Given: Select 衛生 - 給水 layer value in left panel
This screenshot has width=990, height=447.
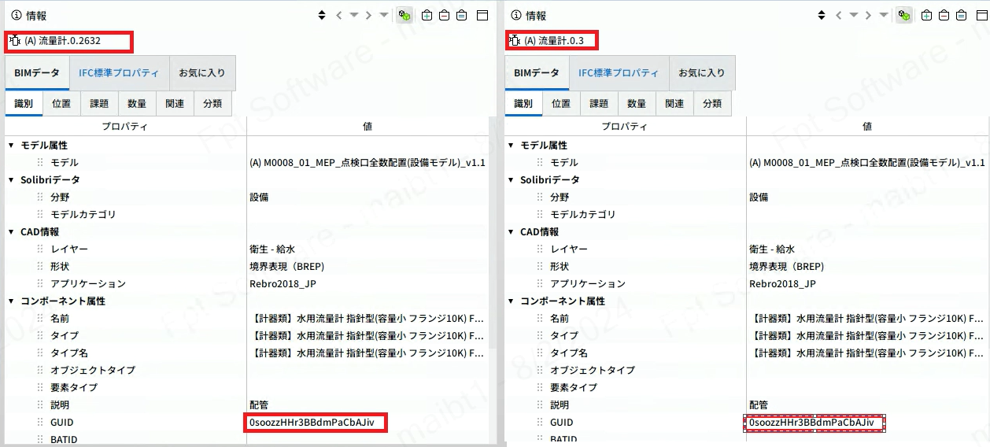Looking at the screenshot, I should tap(272, 249).
